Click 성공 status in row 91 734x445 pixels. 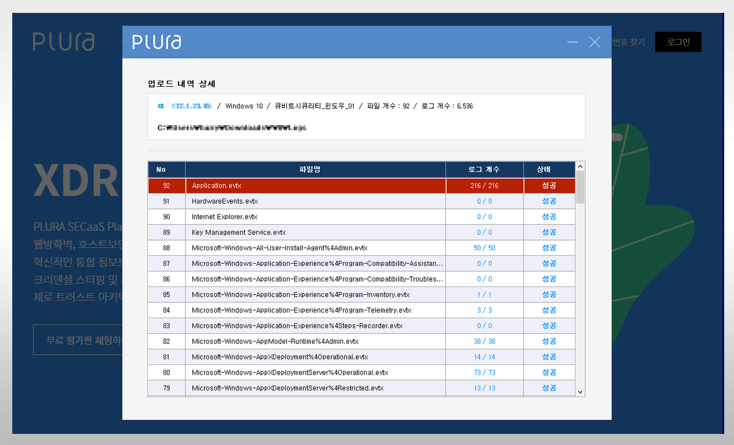(549, 201)
